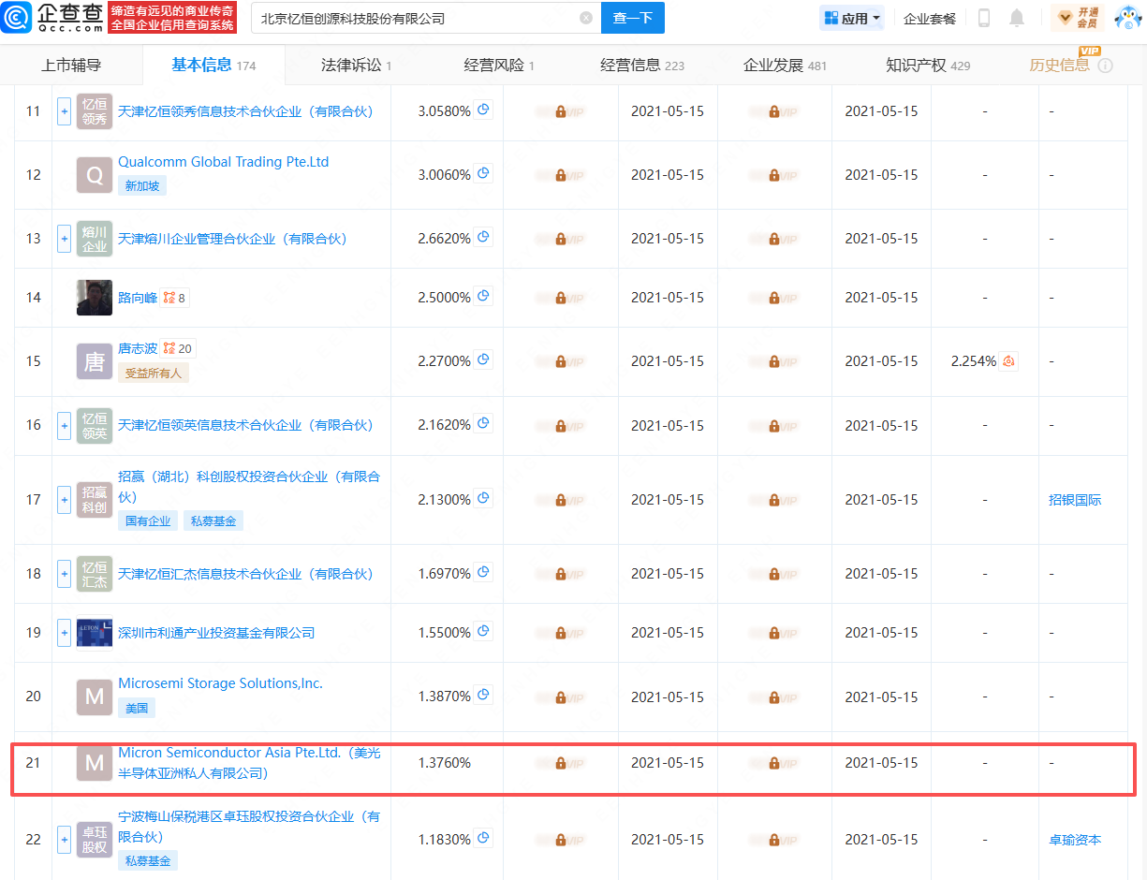Click 新加坡 tag under Qualcomm
Viewport: 1147px width, 880px height.
(x=142, y=186)
